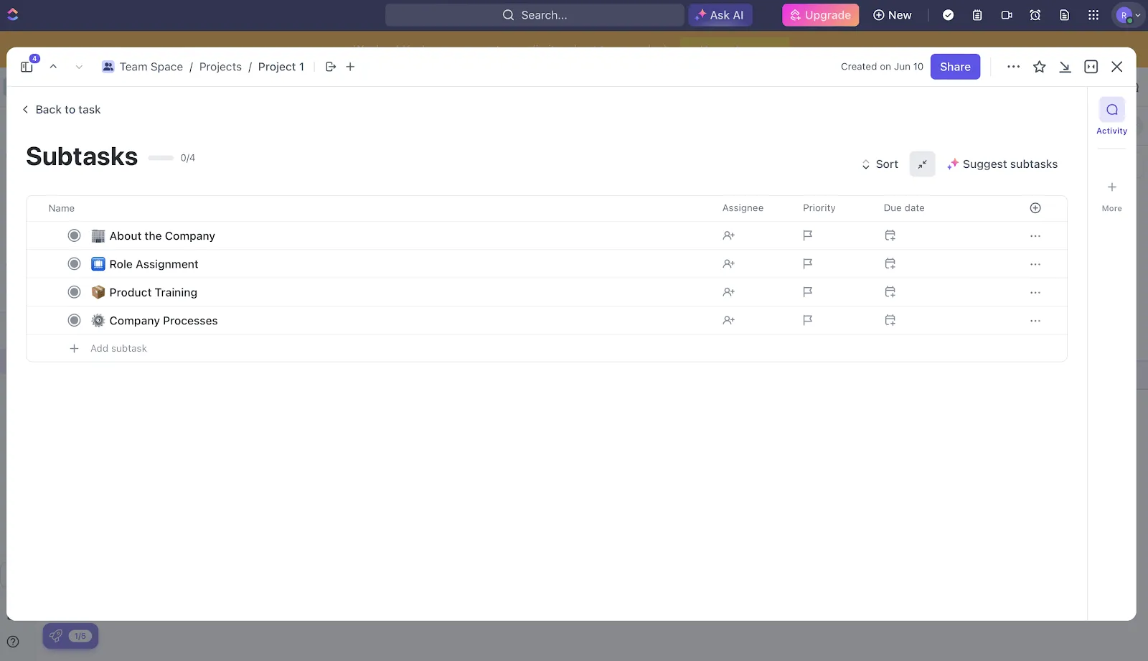This screenshot has width=1148, height=661.
Task: Toggle status of Product Training
Action: [74, 292]
